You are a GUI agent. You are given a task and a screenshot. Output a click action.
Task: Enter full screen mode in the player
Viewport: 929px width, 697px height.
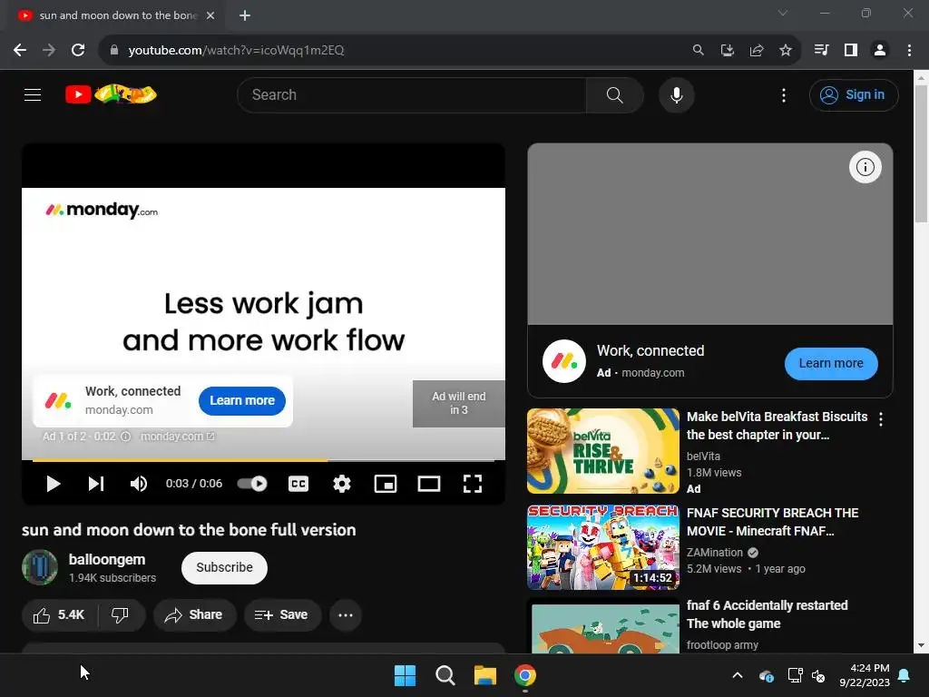click(x=472, y=484)
